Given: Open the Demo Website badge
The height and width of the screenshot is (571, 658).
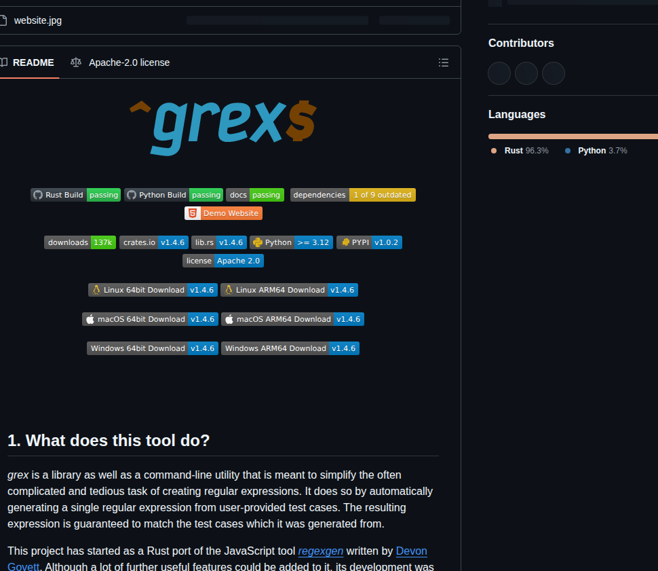Looking at the screenshot, I should click(x=223, y=213).
